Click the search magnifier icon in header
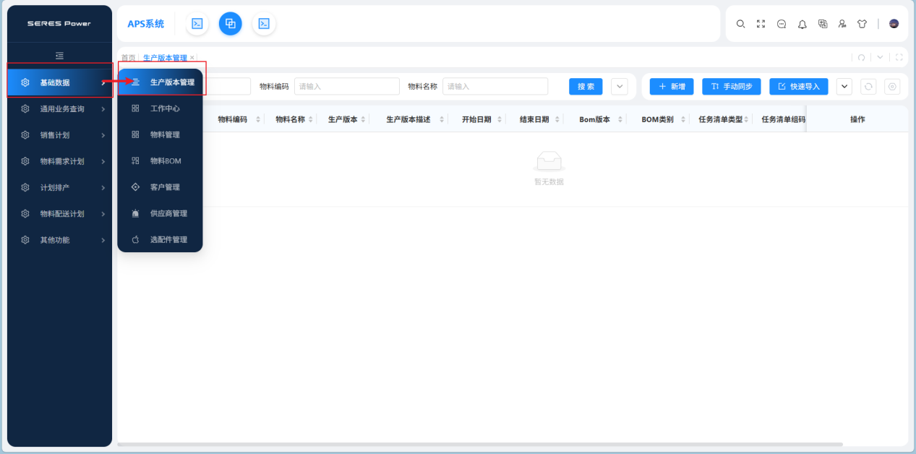Image resolution: width=916 pixels, height=454 pixels. pyautogui.click(x=740, y=24)
